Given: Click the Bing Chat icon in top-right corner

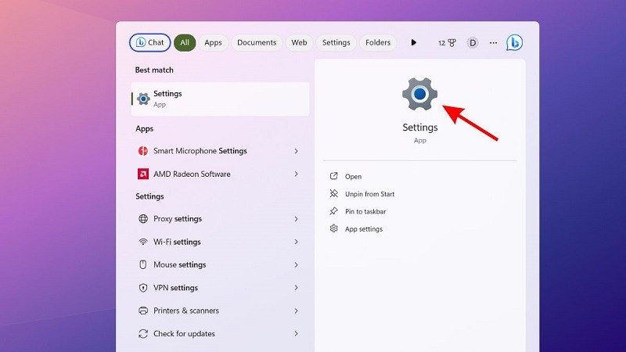Looking at the screenshot, I should pos(514,43).
